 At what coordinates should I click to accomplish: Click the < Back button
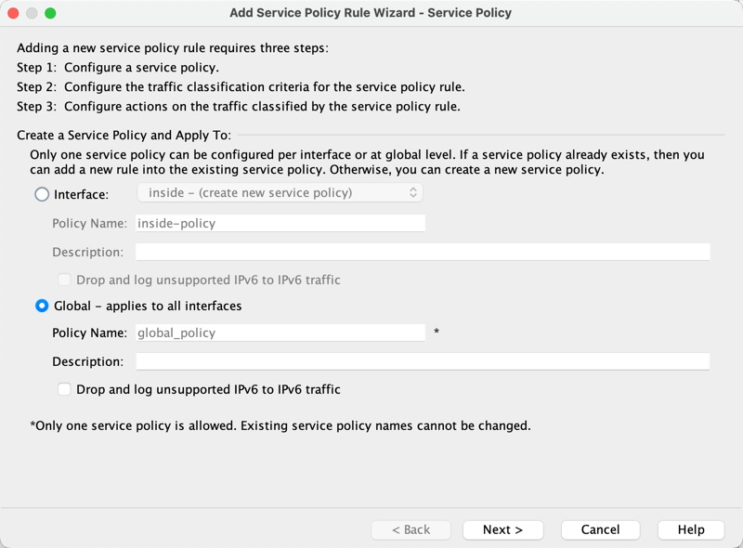(411, 529)
